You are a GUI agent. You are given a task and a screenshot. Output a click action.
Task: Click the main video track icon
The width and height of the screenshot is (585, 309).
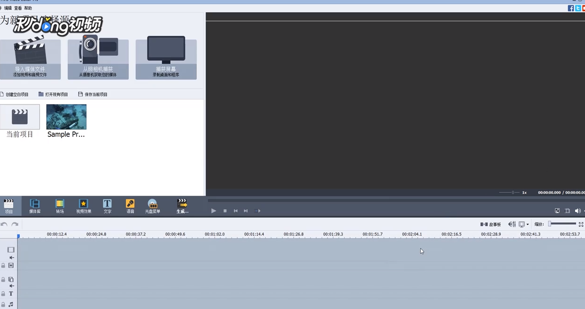11,250
